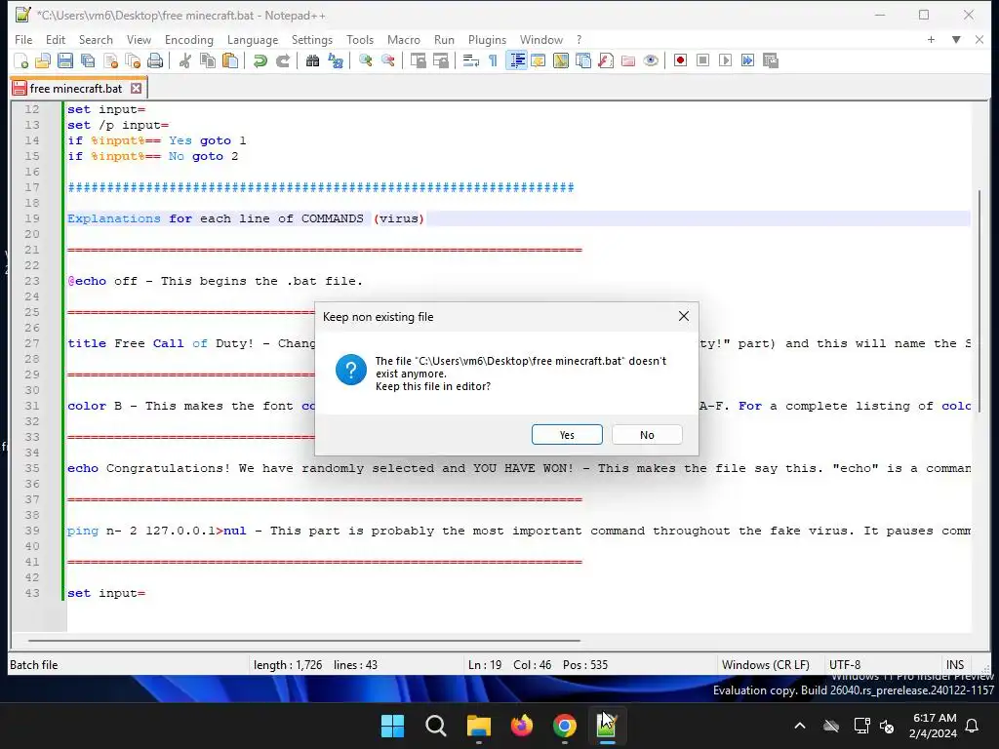999x749 pixels.
Task: Launch Google Chrome from taskbar
Action: click(x=565, y=726)
